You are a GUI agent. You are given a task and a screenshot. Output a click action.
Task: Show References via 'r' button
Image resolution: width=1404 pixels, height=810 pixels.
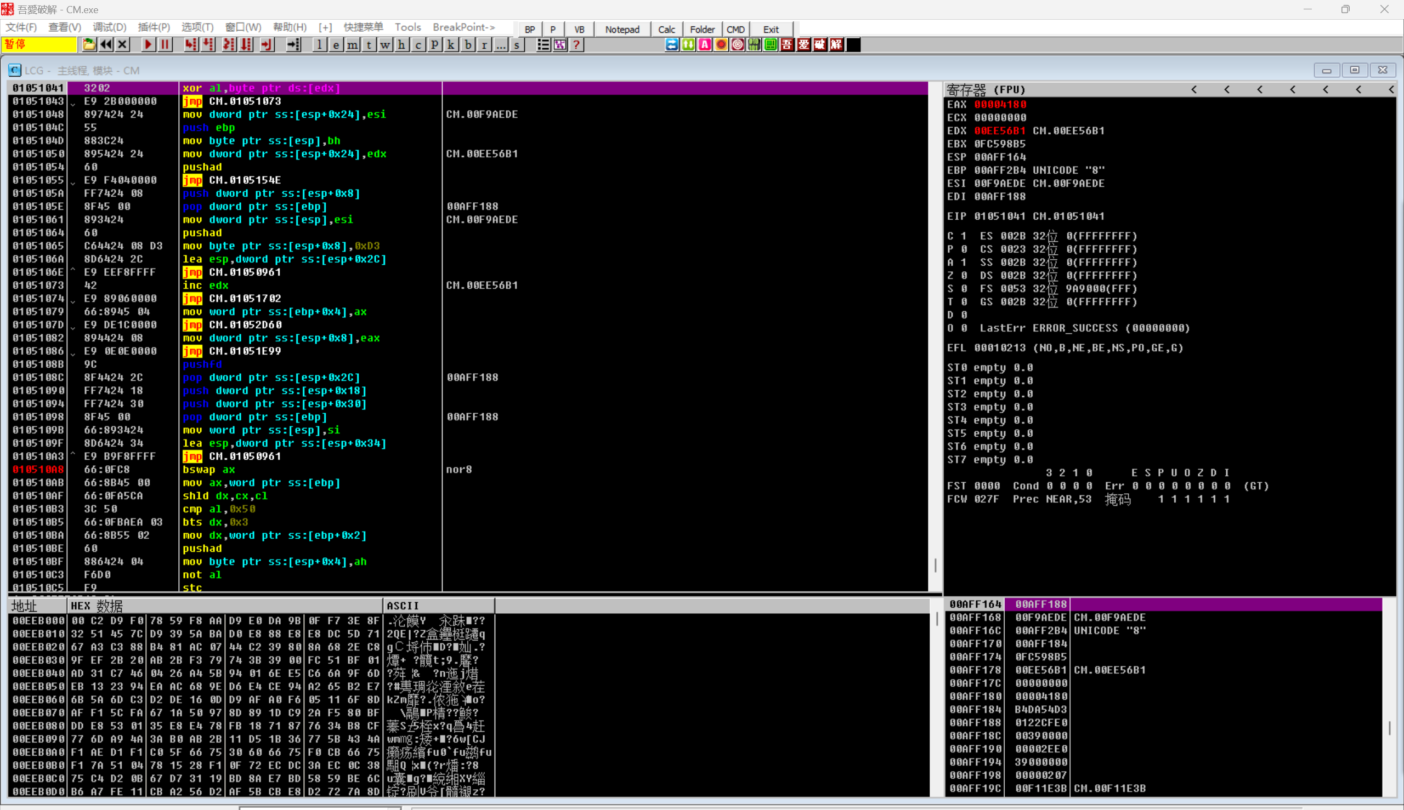tap(484, 44)
